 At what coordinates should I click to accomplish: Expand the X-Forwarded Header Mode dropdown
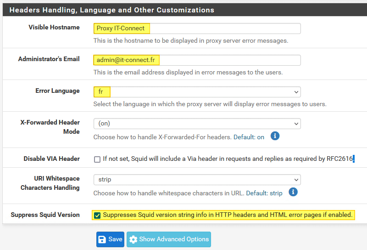point(197,124)
